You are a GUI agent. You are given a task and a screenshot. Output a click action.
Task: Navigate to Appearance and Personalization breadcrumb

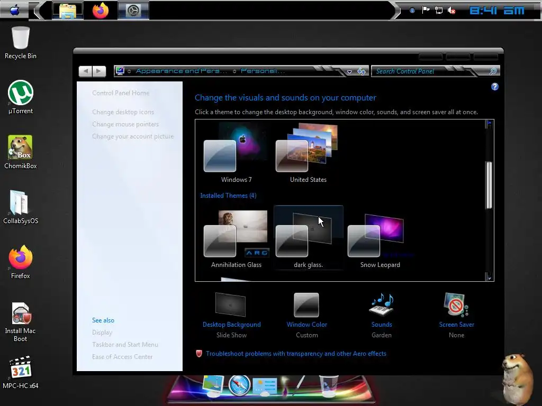pos(182,71)
